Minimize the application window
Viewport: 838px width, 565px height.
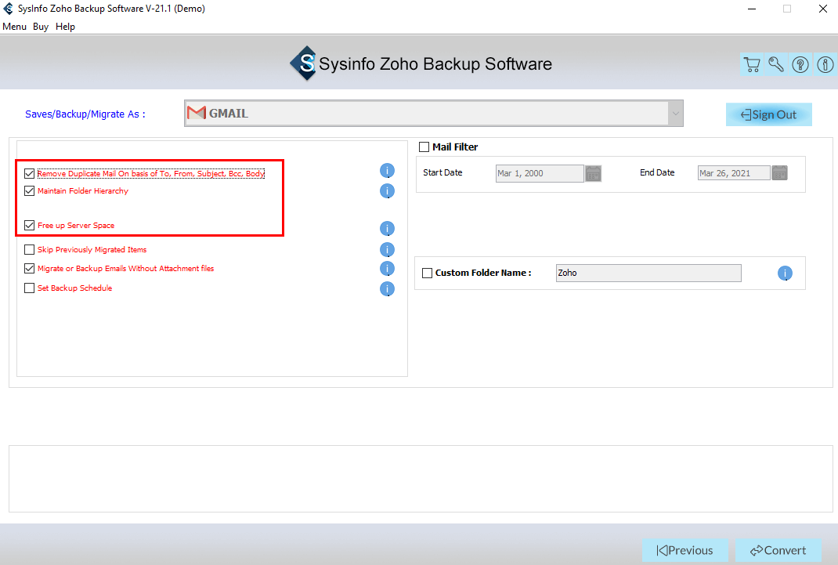(752, 9)
